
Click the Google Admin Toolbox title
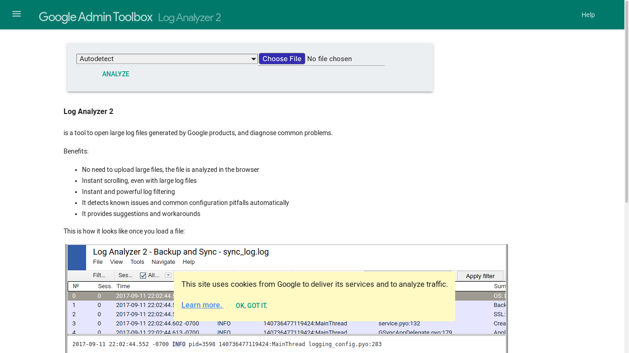coord(95,17)
